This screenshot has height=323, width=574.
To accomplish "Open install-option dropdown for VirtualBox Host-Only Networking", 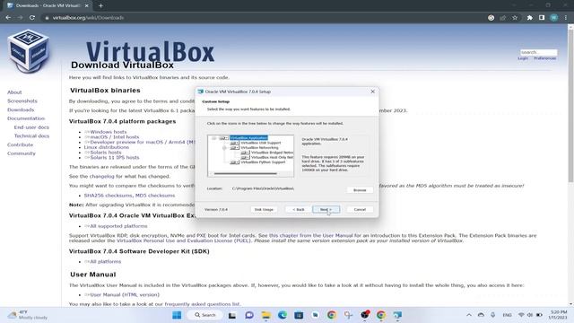I will point(245,157).
